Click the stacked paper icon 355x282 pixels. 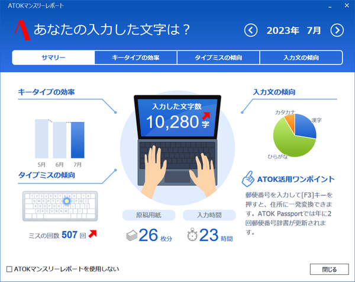tap(132, 236)
